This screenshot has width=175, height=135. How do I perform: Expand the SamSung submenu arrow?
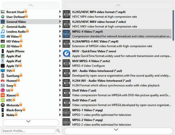click(60, 75)
